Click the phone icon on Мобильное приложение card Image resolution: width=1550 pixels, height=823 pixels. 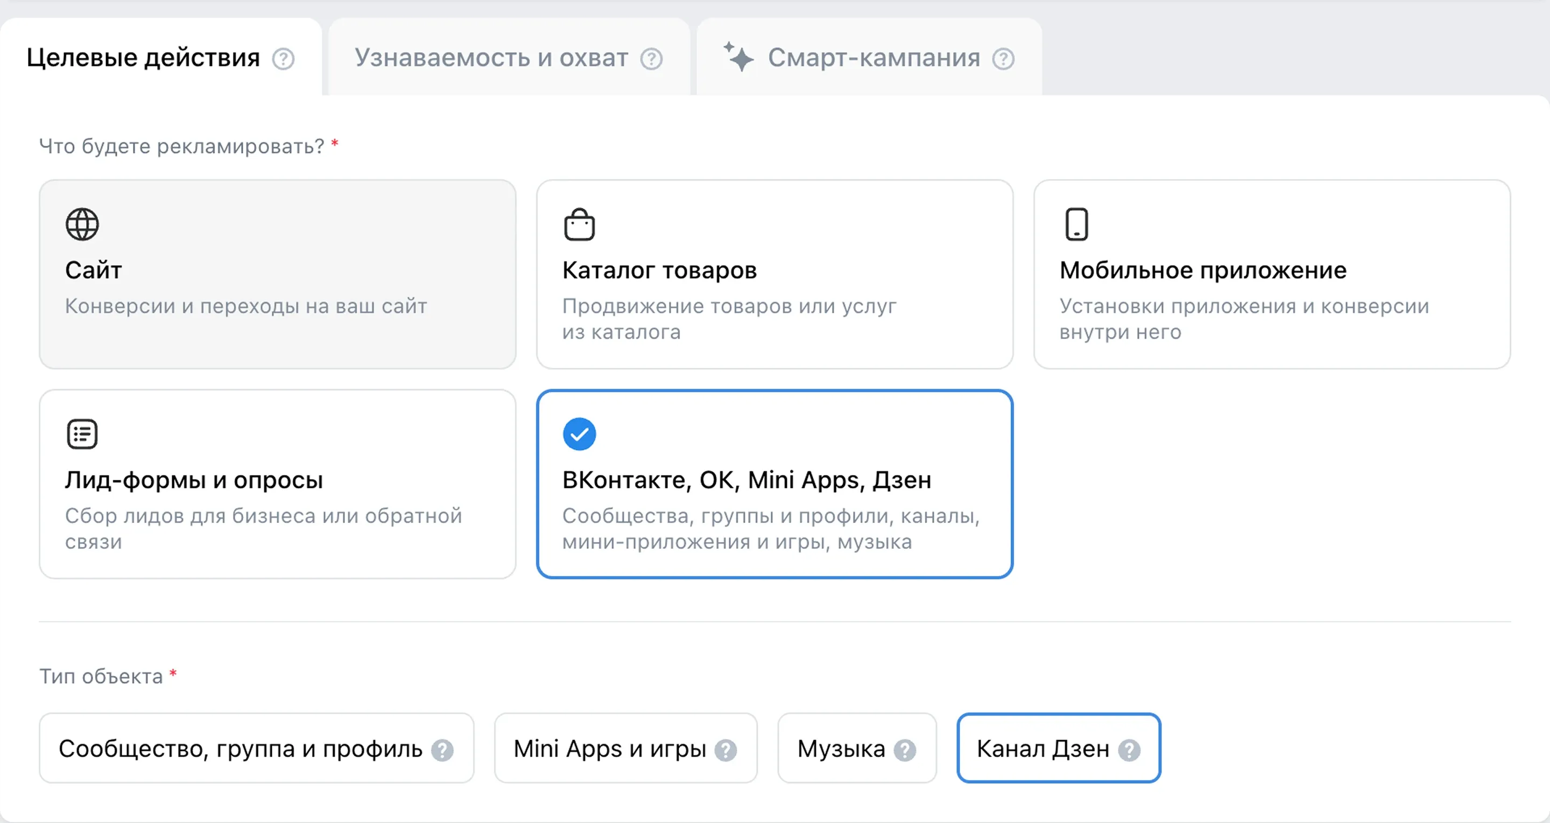[1076, 224]
